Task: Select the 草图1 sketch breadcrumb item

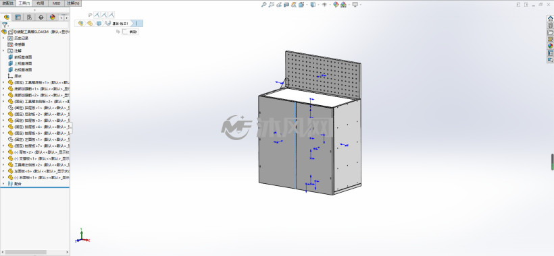Action: click(130, 32)
